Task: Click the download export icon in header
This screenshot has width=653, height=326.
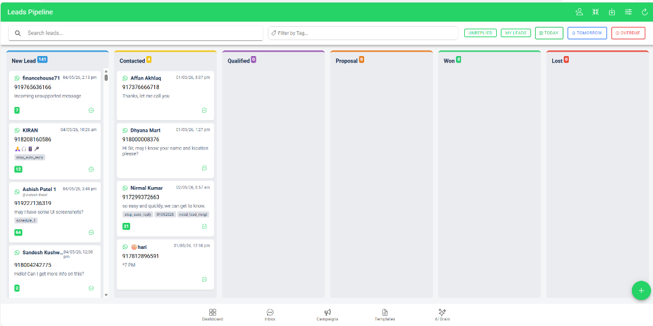Action: click(x=612, y=12)
